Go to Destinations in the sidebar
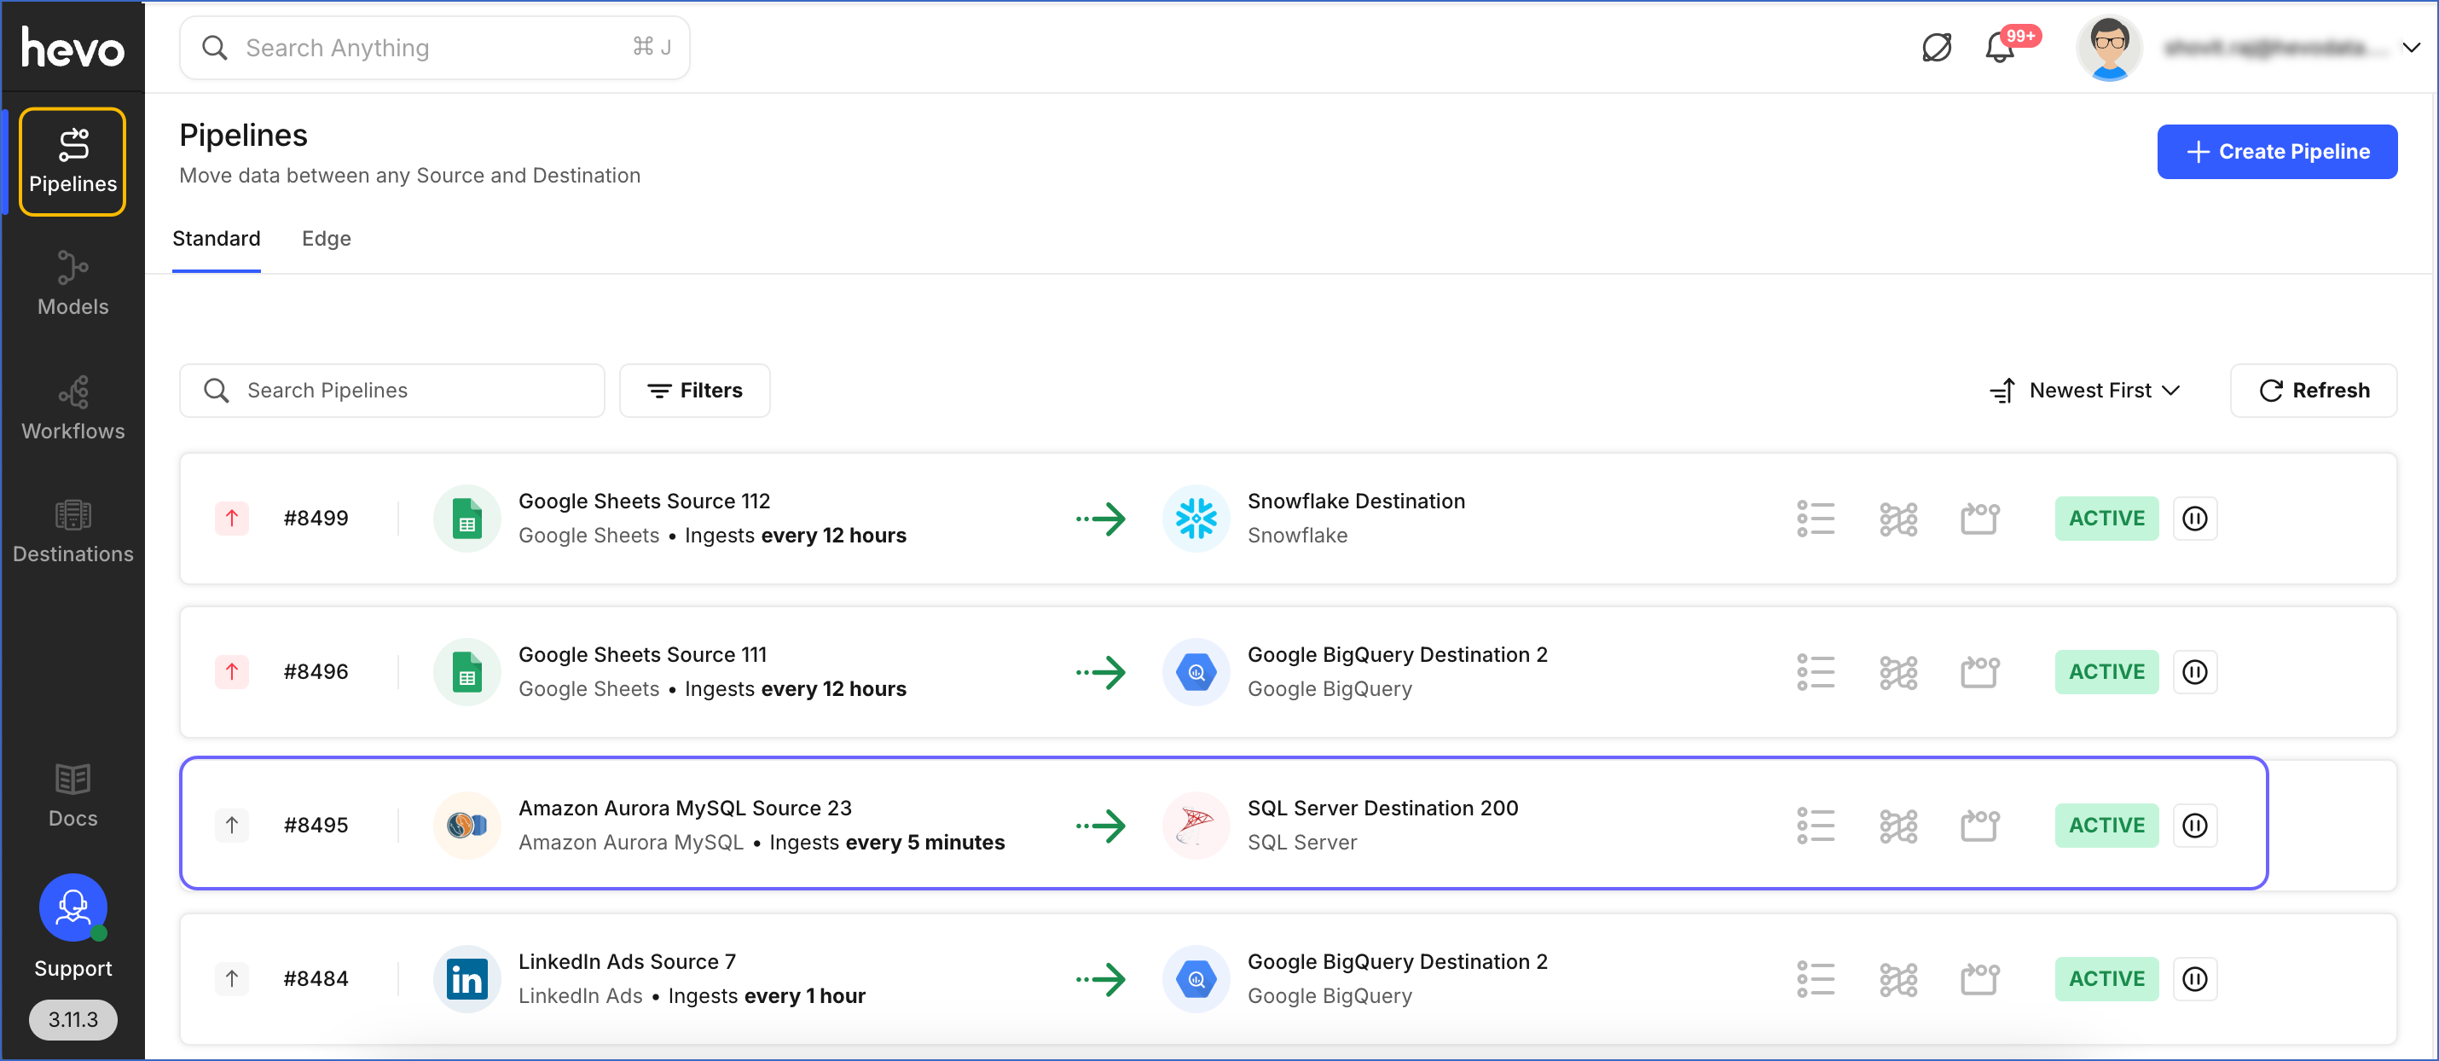 (x=72, y=530)
